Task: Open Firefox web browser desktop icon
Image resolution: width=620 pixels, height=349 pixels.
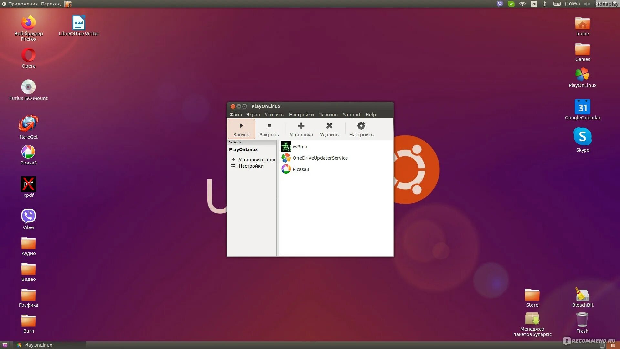Action: [x=28, y=28]
